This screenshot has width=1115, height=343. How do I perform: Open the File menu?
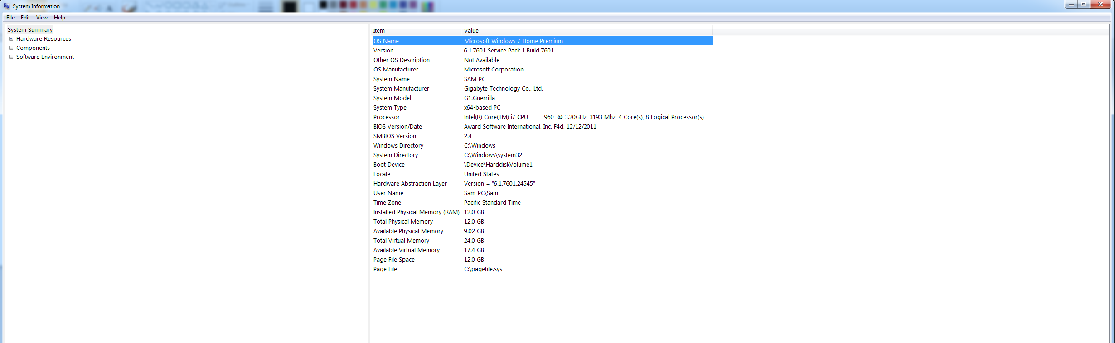coord(10,18)
